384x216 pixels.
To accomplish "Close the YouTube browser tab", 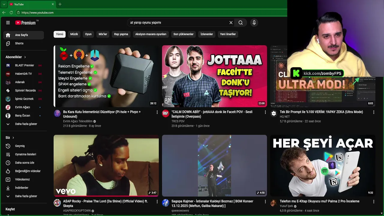I will tap(53, 4).
